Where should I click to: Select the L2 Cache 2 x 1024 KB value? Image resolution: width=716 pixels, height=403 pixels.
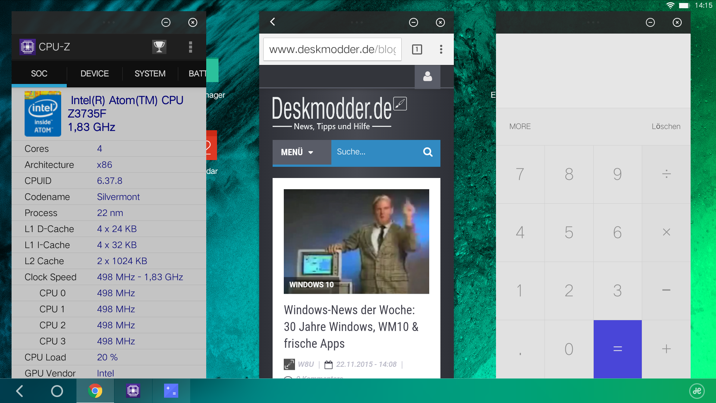(x=122, y=261)
